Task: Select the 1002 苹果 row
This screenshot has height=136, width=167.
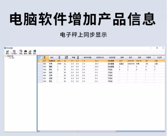Action: [x=101, y=64]
